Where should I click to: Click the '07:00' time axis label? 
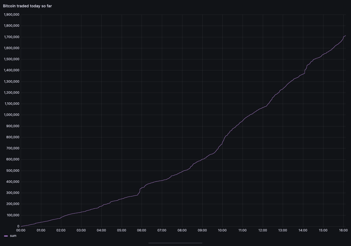tap(162, 230)
